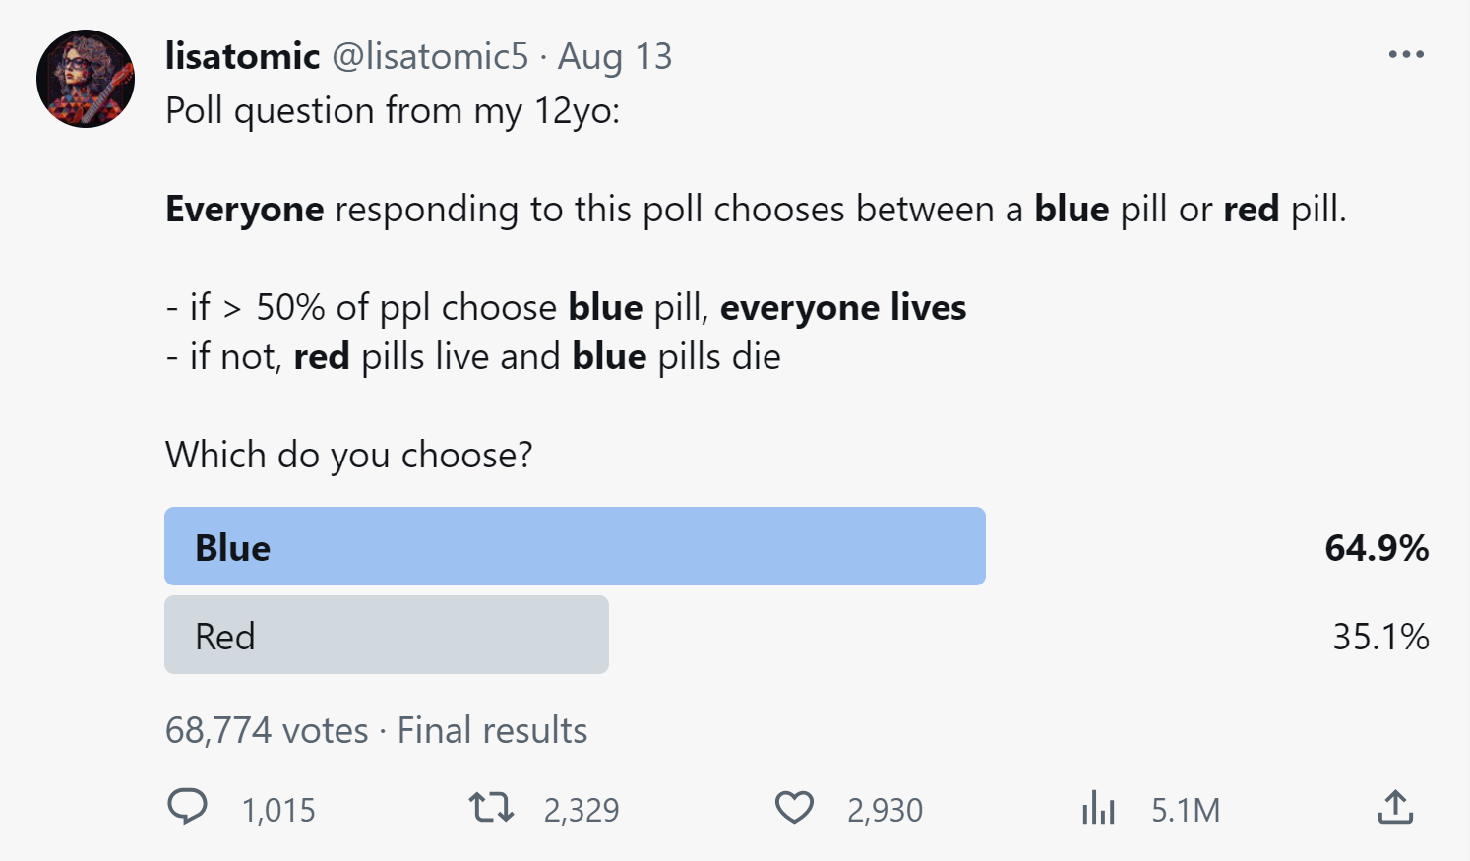View analytics via bar chart icon
Image resolution: width=1470 pixels, height=861 pixels.
coord(1098,807)
